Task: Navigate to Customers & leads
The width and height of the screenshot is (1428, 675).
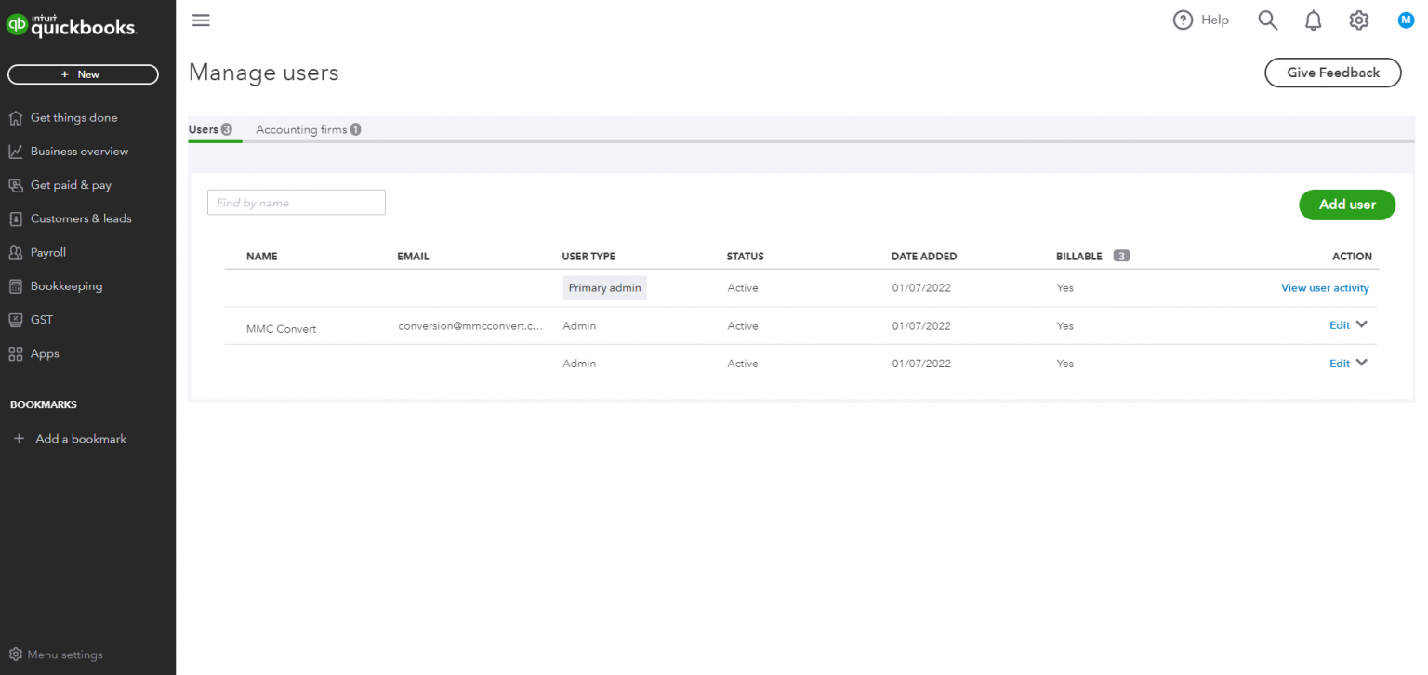Action: [83, 218]
